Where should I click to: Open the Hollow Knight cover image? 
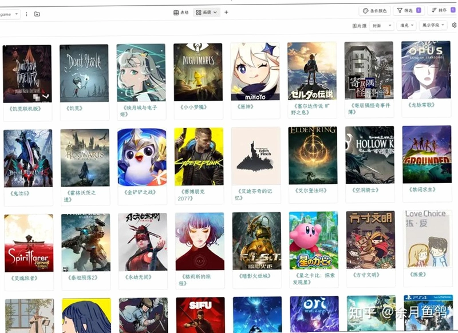(370, 155)
